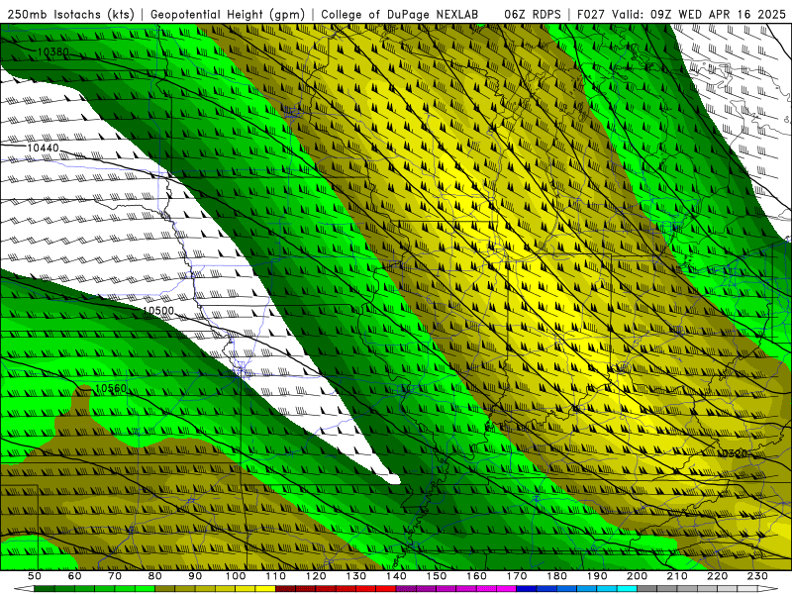Click the 10560 height contour label
The image size is (792, 594).
[x=111, y=388]
